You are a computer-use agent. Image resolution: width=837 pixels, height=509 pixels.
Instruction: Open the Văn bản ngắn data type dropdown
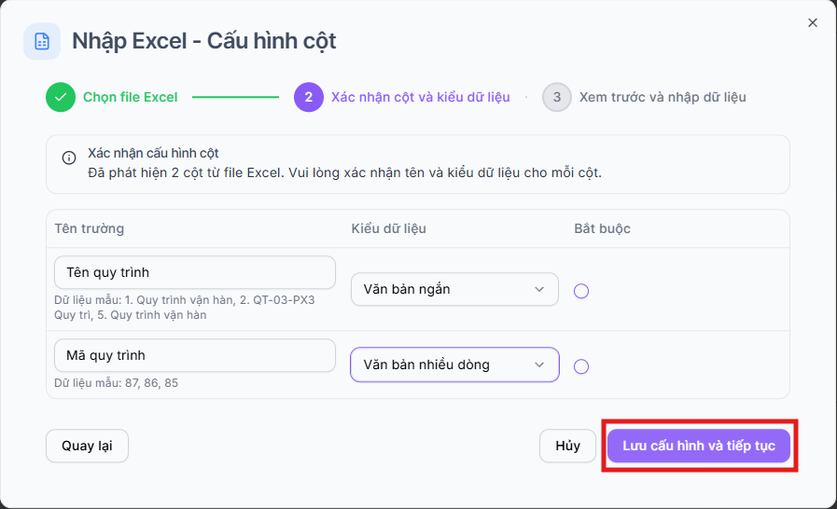click(x=454, y=289)
